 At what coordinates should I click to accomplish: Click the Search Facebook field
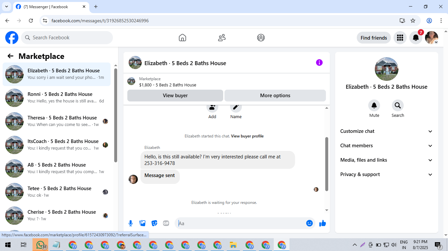click(67, 38)
